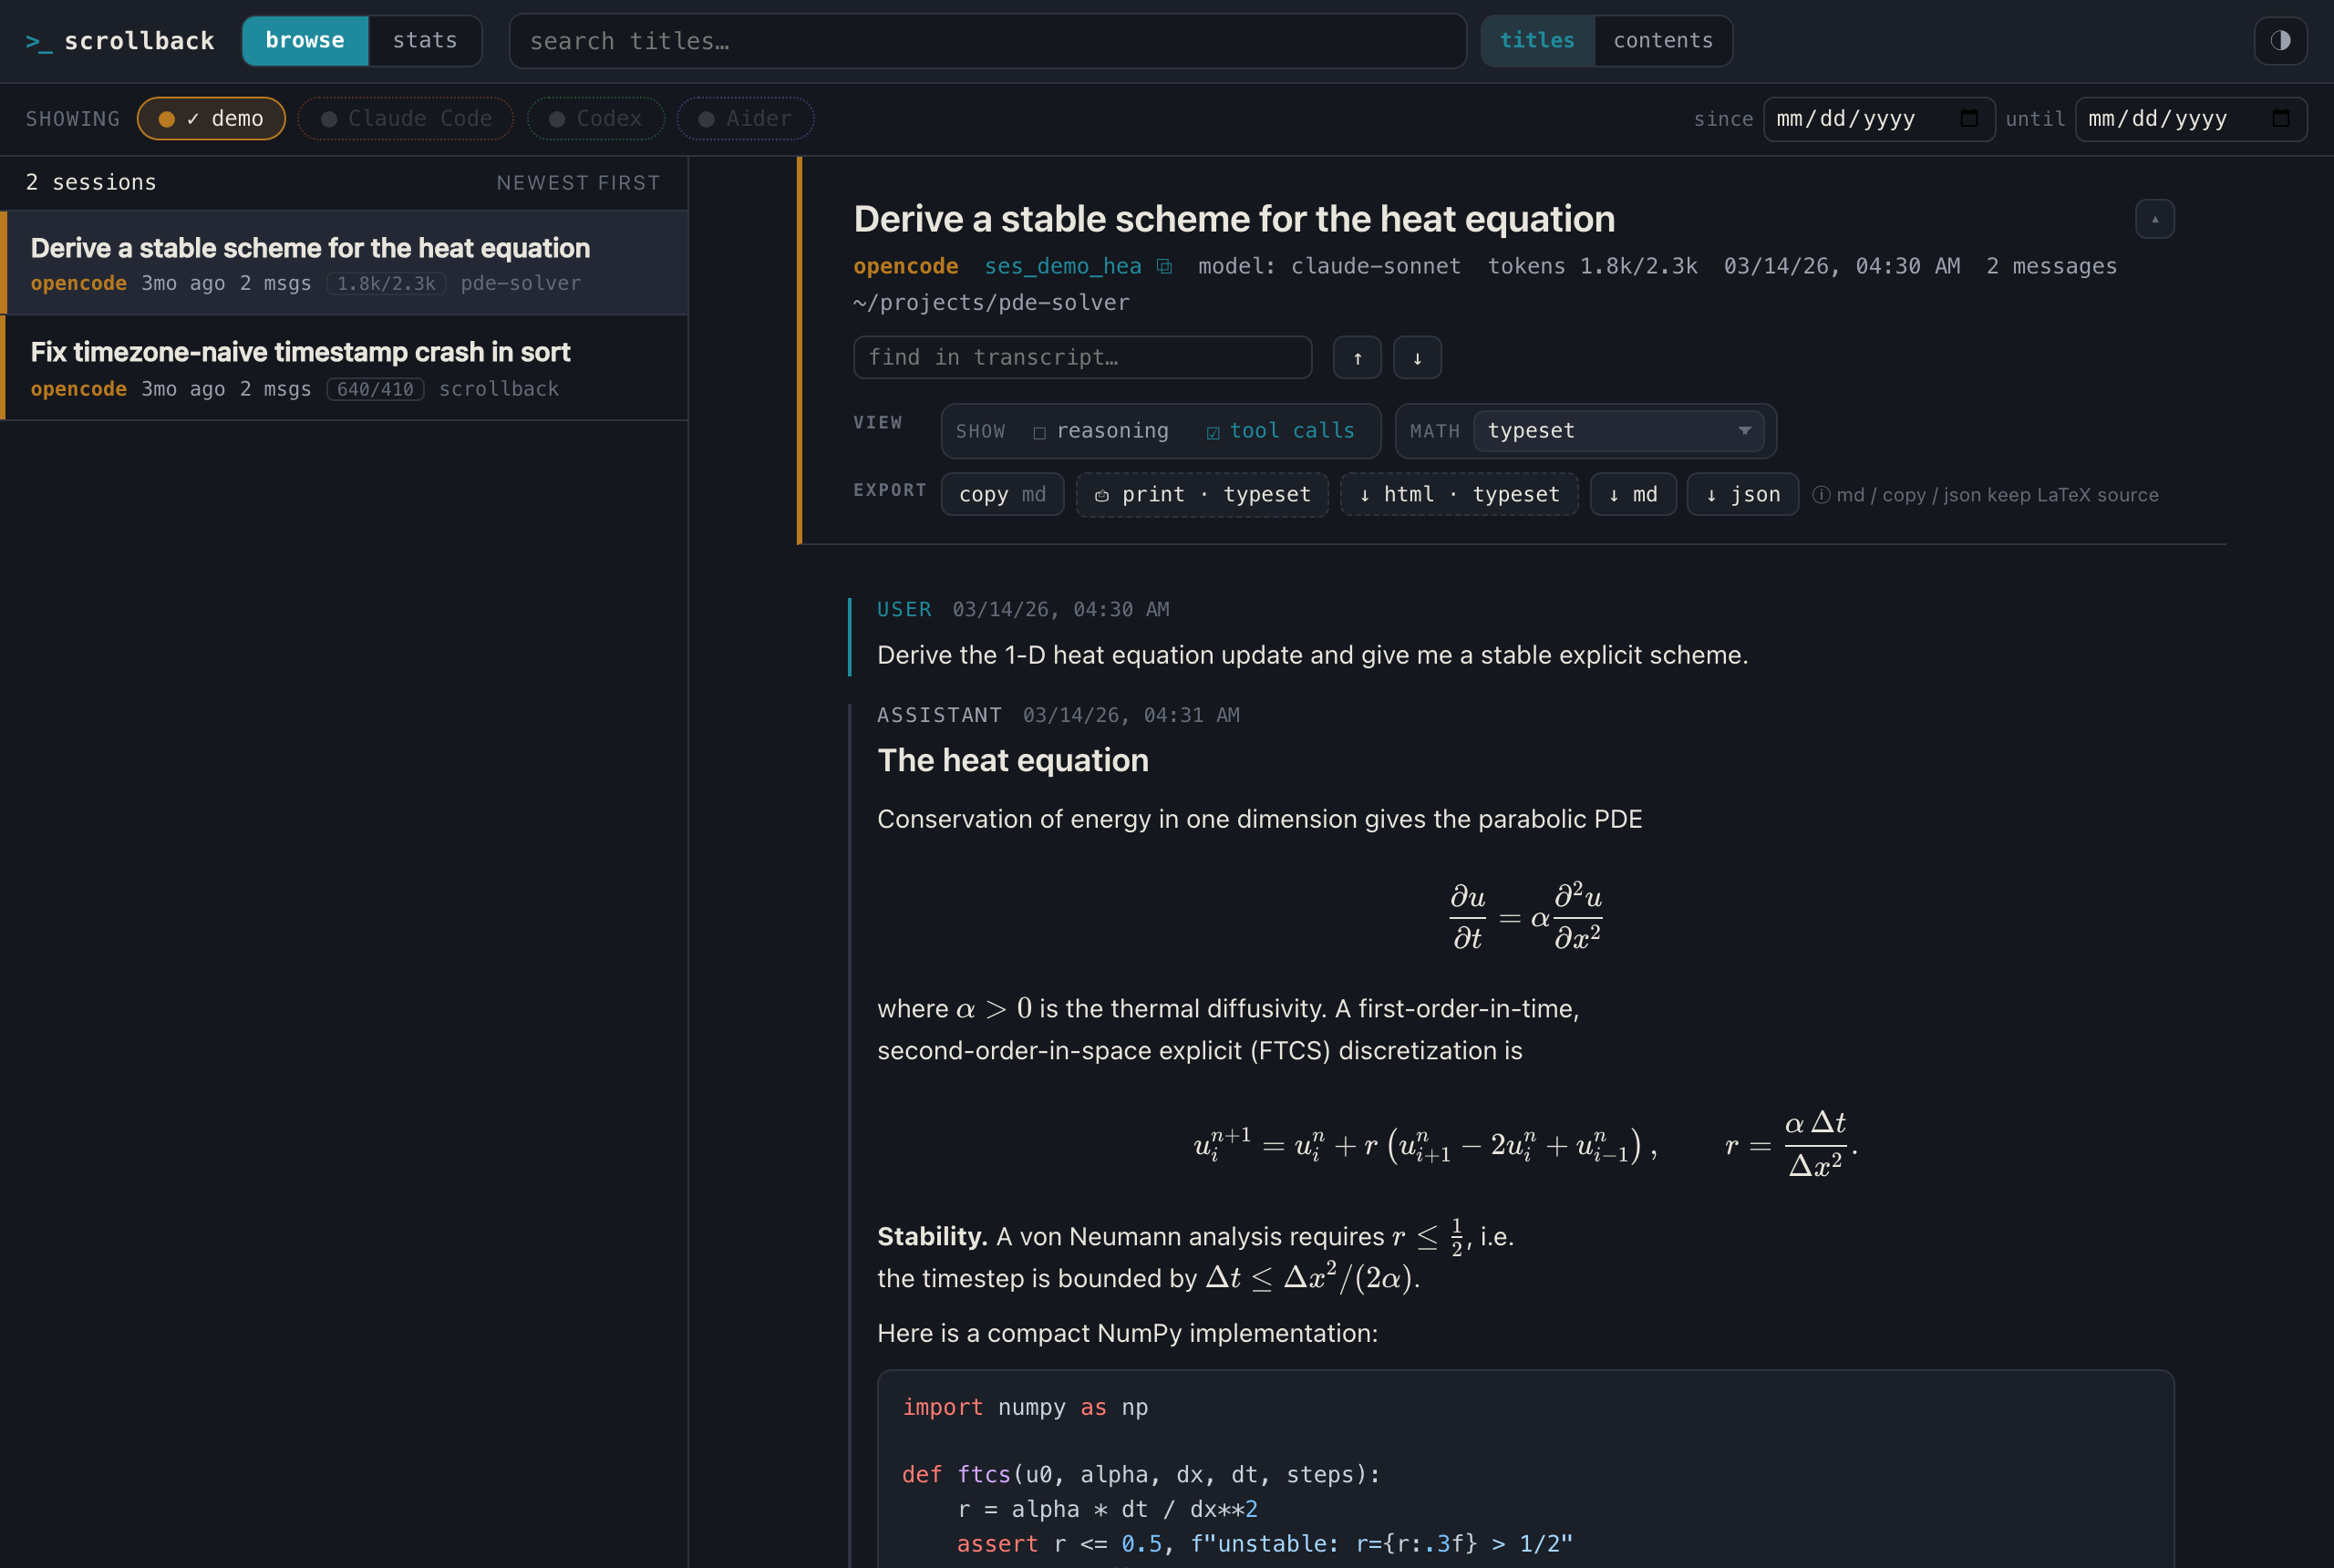Click the '2 sessions' count label
The height and width of the screenshot is (1568, 2334).
click(x=91, y=183)
